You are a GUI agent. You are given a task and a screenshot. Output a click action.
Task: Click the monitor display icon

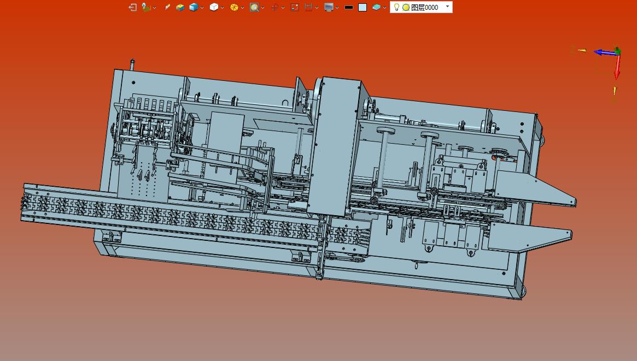(329, 7)
